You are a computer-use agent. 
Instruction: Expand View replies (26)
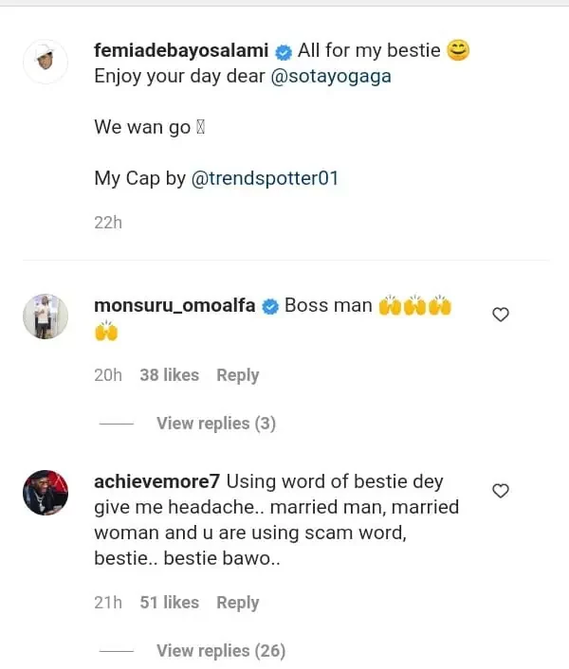(x=220, y=651)
